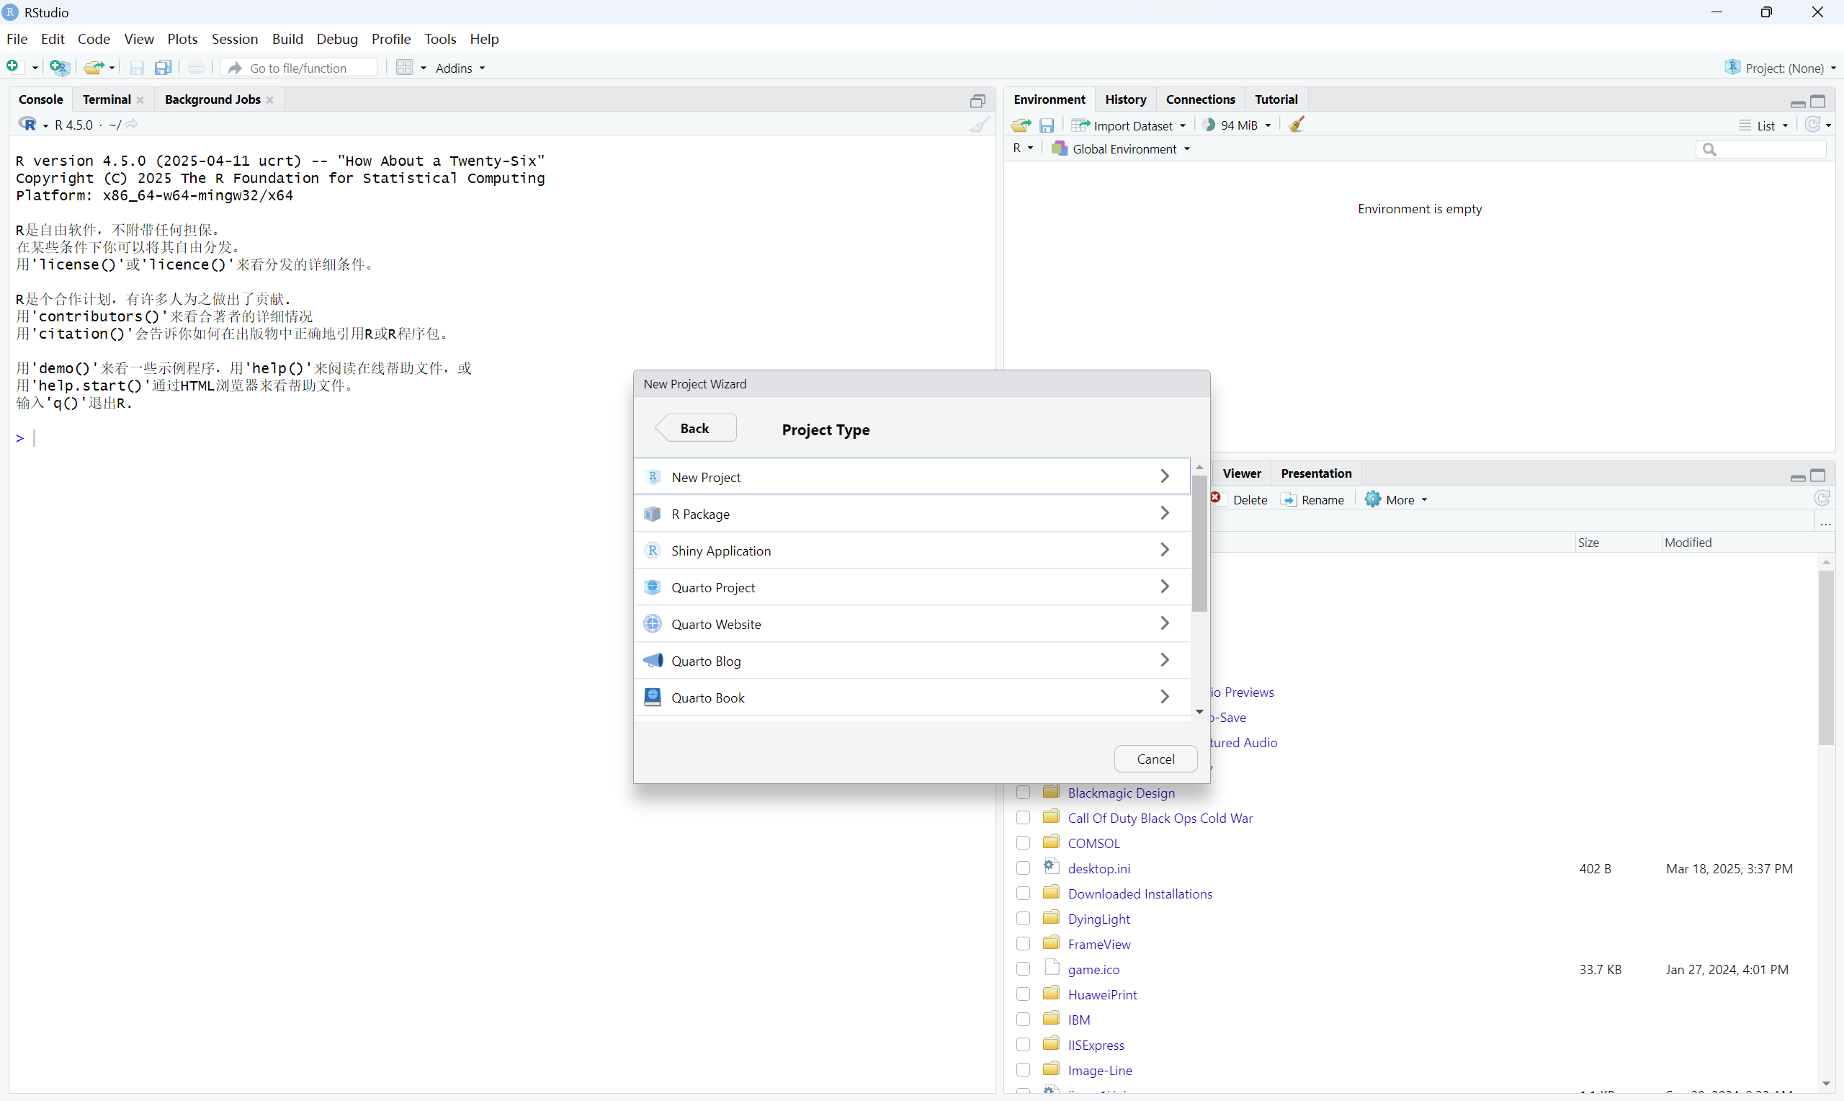Cancel the New Project Wizard

(1155, 758)
